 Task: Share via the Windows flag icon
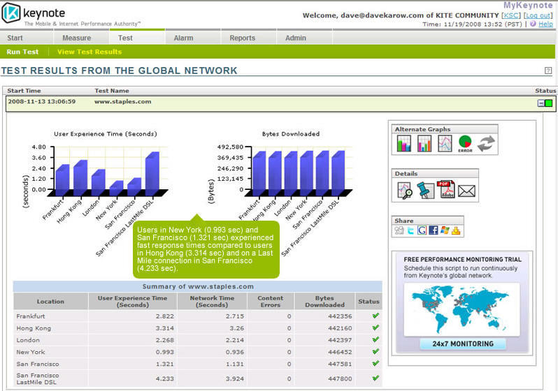[445, 230]
